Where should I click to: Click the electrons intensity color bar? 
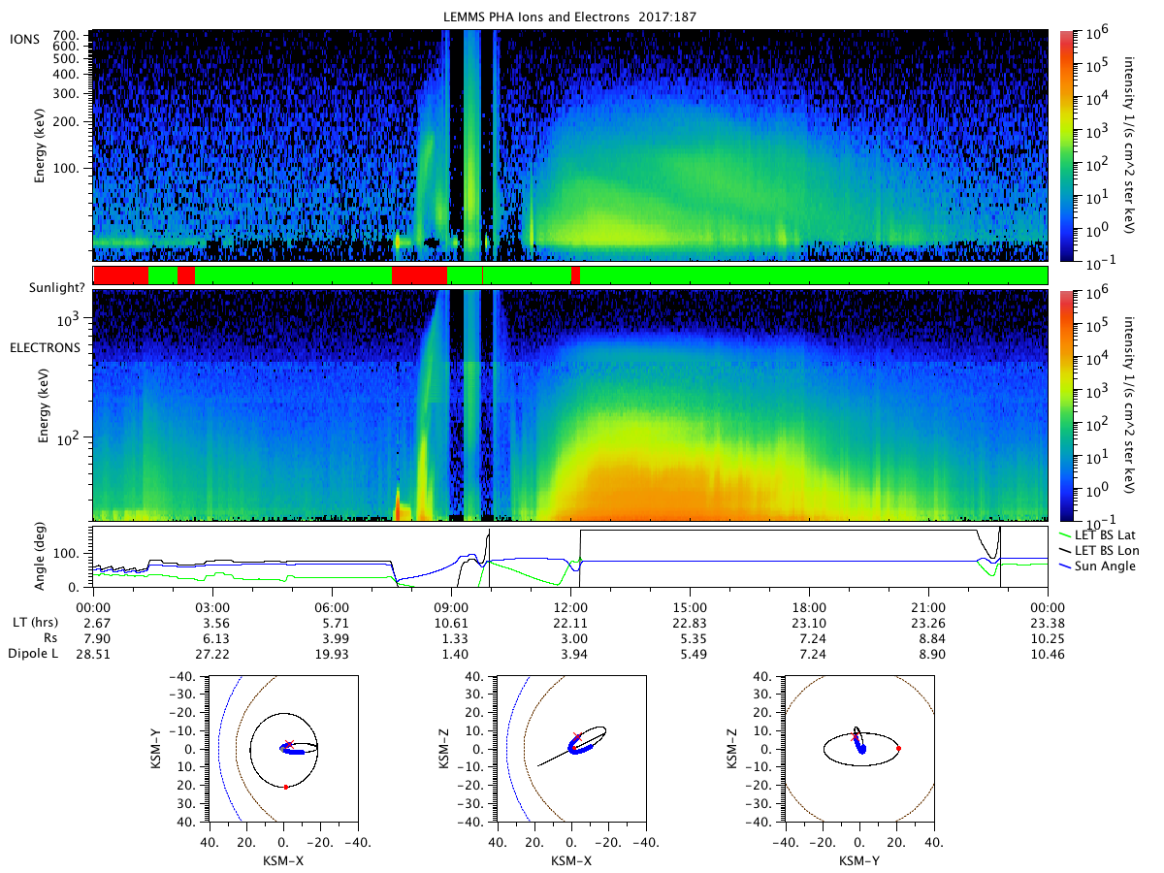1065,404
